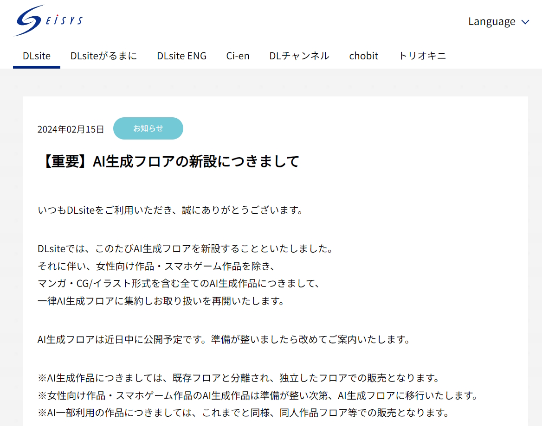Select the Ci-en tab
542x426 pixels.
click(238, 55)
